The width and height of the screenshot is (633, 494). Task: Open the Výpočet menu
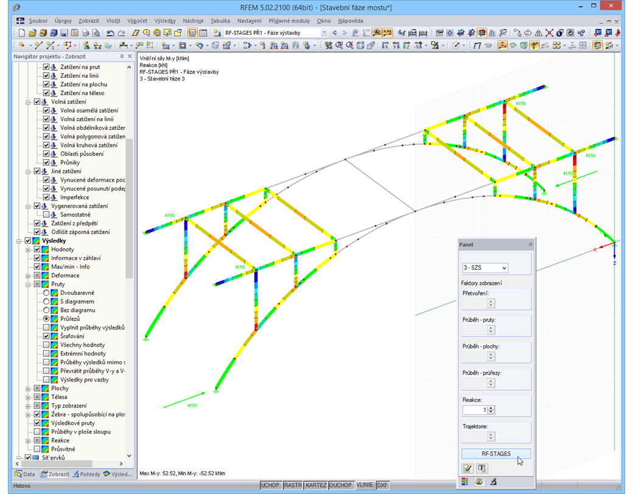click(138, 21)
